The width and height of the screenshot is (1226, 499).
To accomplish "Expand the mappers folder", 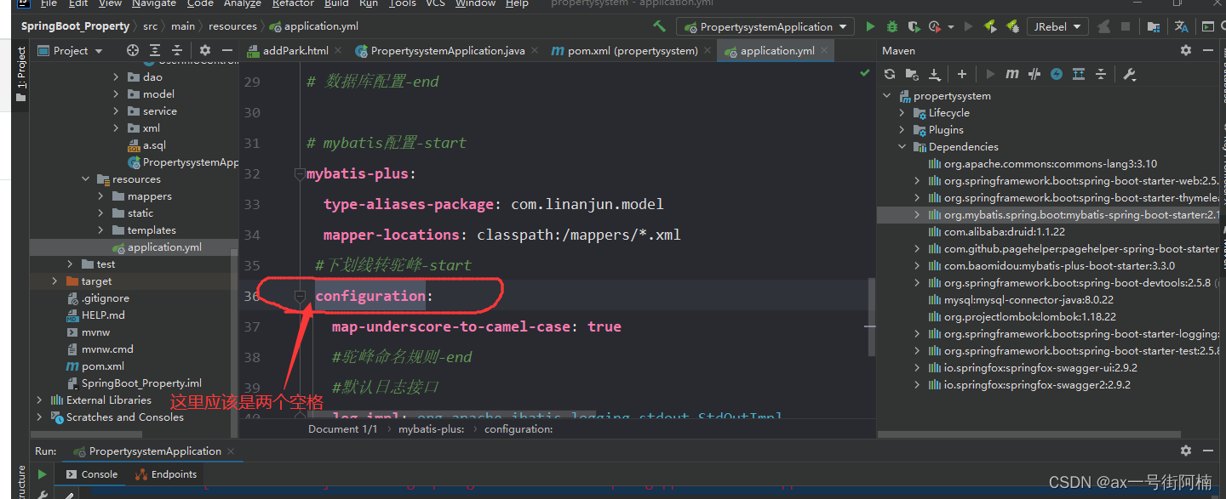I will [x=101, y=196].
